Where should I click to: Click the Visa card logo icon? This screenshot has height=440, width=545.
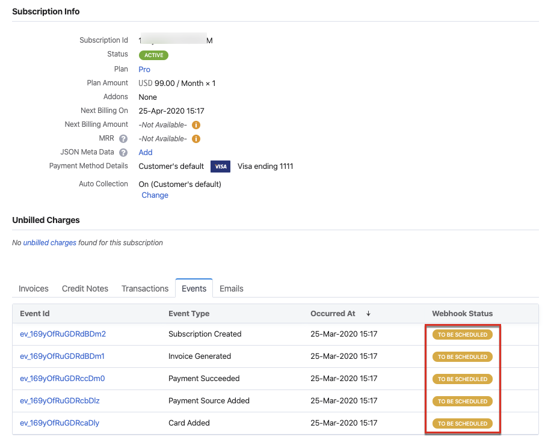pos(220,167)
